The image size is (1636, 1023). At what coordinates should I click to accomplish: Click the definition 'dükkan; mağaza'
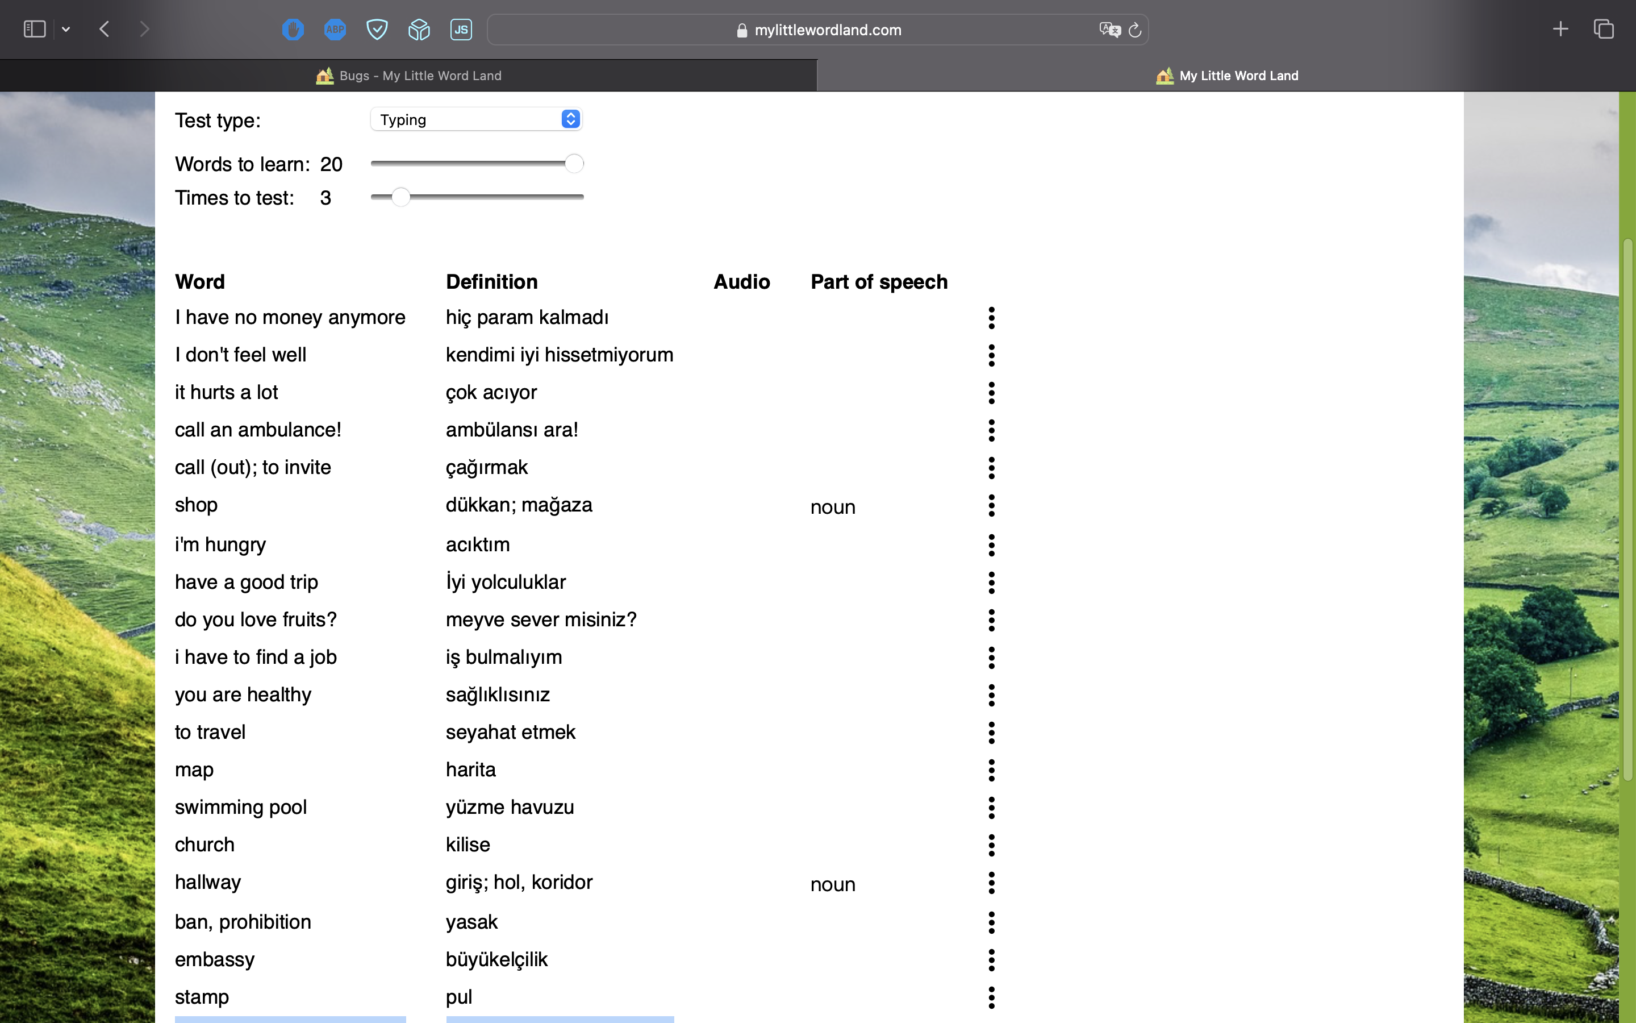click(x=519, y=505)
